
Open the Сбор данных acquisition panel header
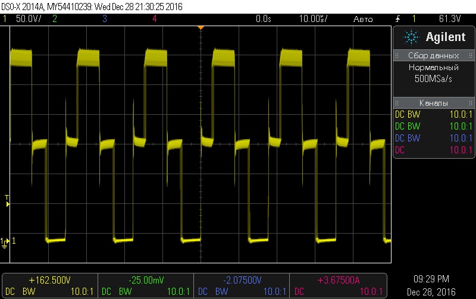coord(433,55)
